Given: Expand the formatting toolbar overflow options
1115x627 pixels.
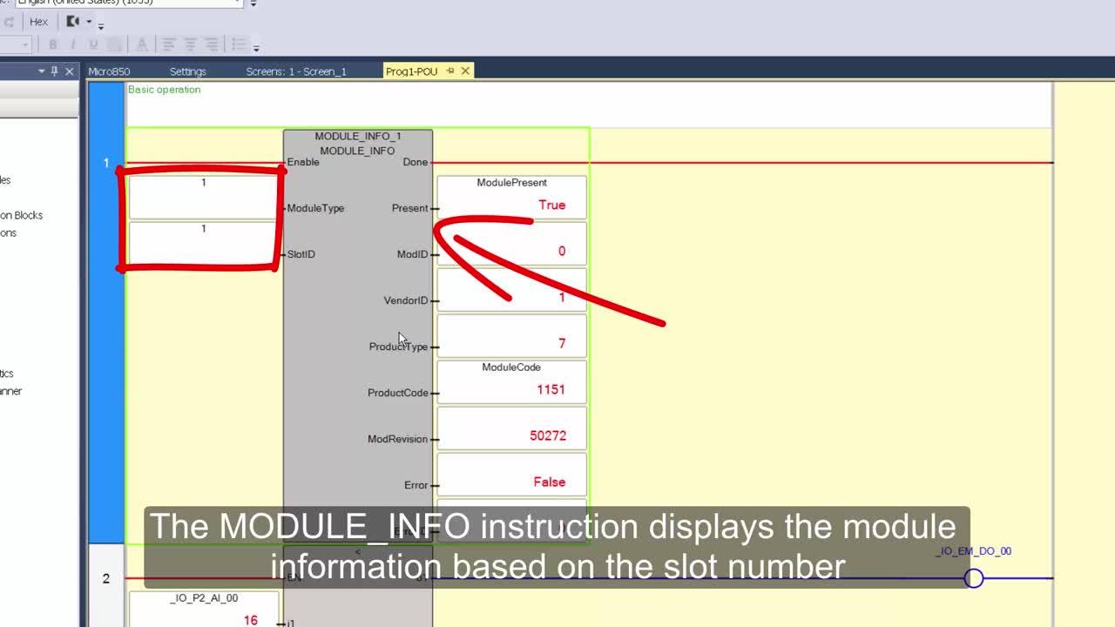Looking at the screenshot, I should tap(256, 48).
